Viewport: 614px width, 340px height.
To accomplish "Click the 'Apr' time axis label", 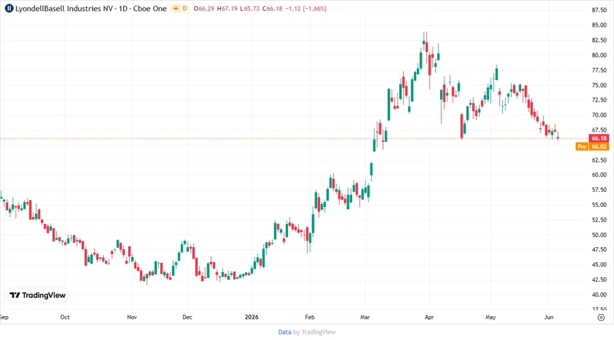I will [x=429, y=317].
